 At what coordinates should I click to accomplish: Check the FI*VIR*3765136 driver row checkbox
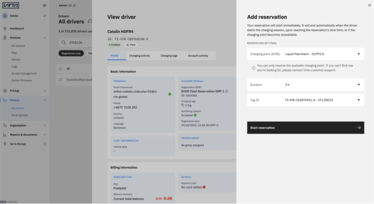coord(60,80)
